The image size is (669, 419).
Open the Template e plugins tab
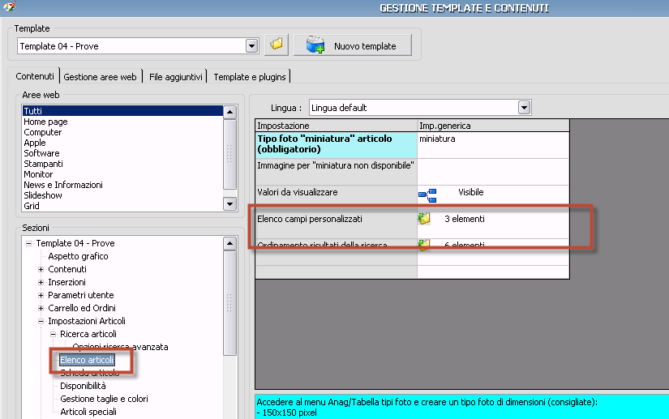click(250, 77)
